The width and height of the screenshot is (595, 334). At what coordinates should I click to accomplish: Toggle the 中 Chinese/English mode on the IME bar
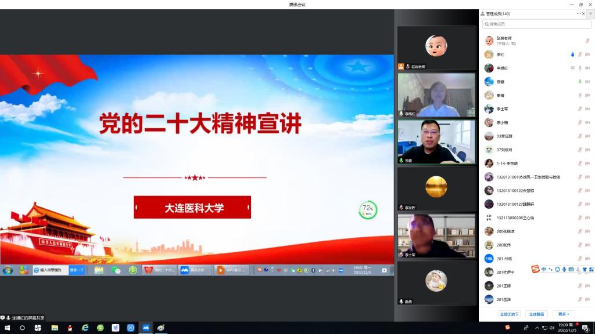[x=544, y=269]
